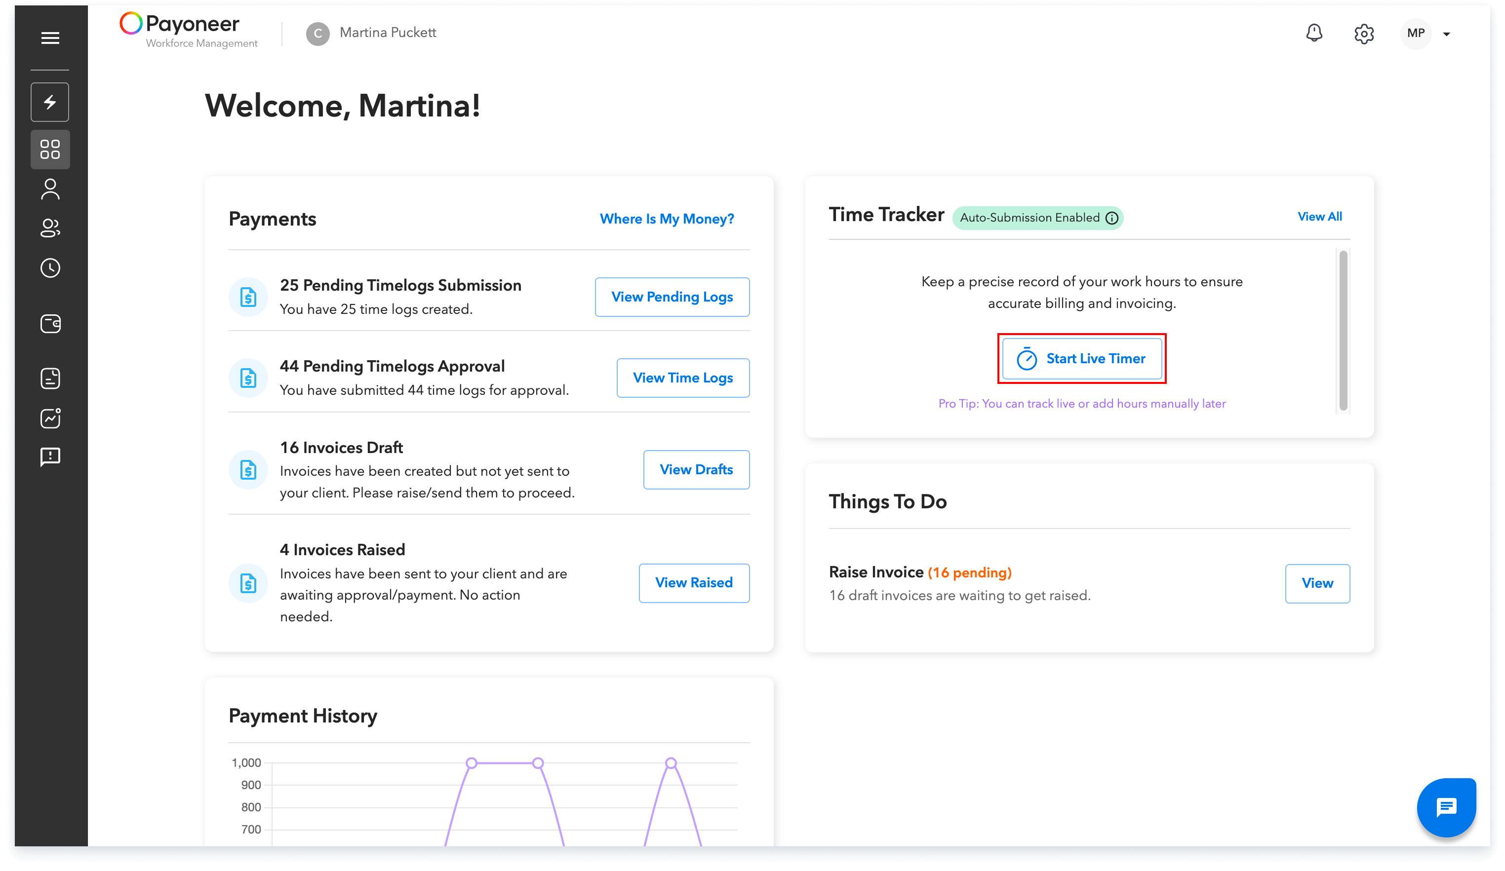Open the dashboard grid icon in sidebar
Screen dimensions: 1505x871
50,149
